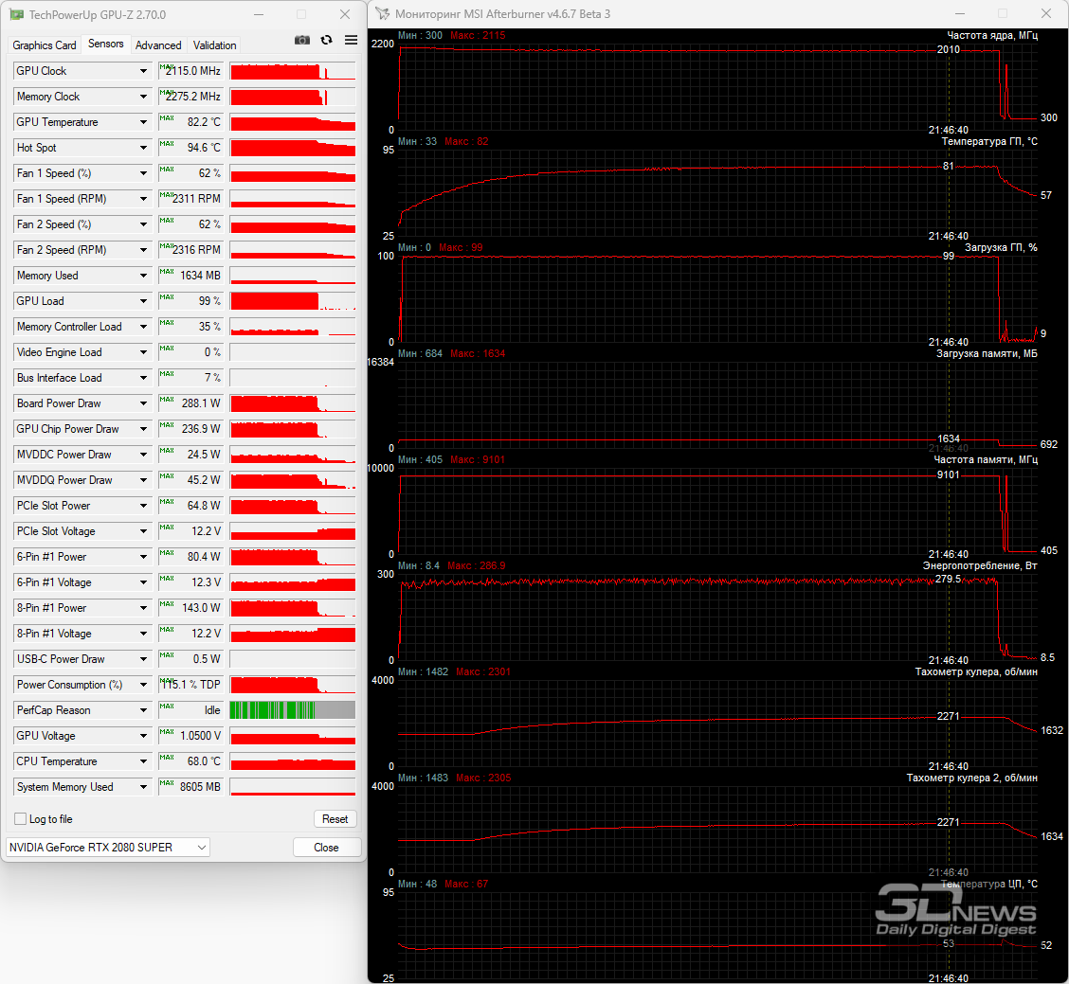Expand the Board Power Draw dropdown
This screenshot has height=984, width=1069.
click(143, 403)
